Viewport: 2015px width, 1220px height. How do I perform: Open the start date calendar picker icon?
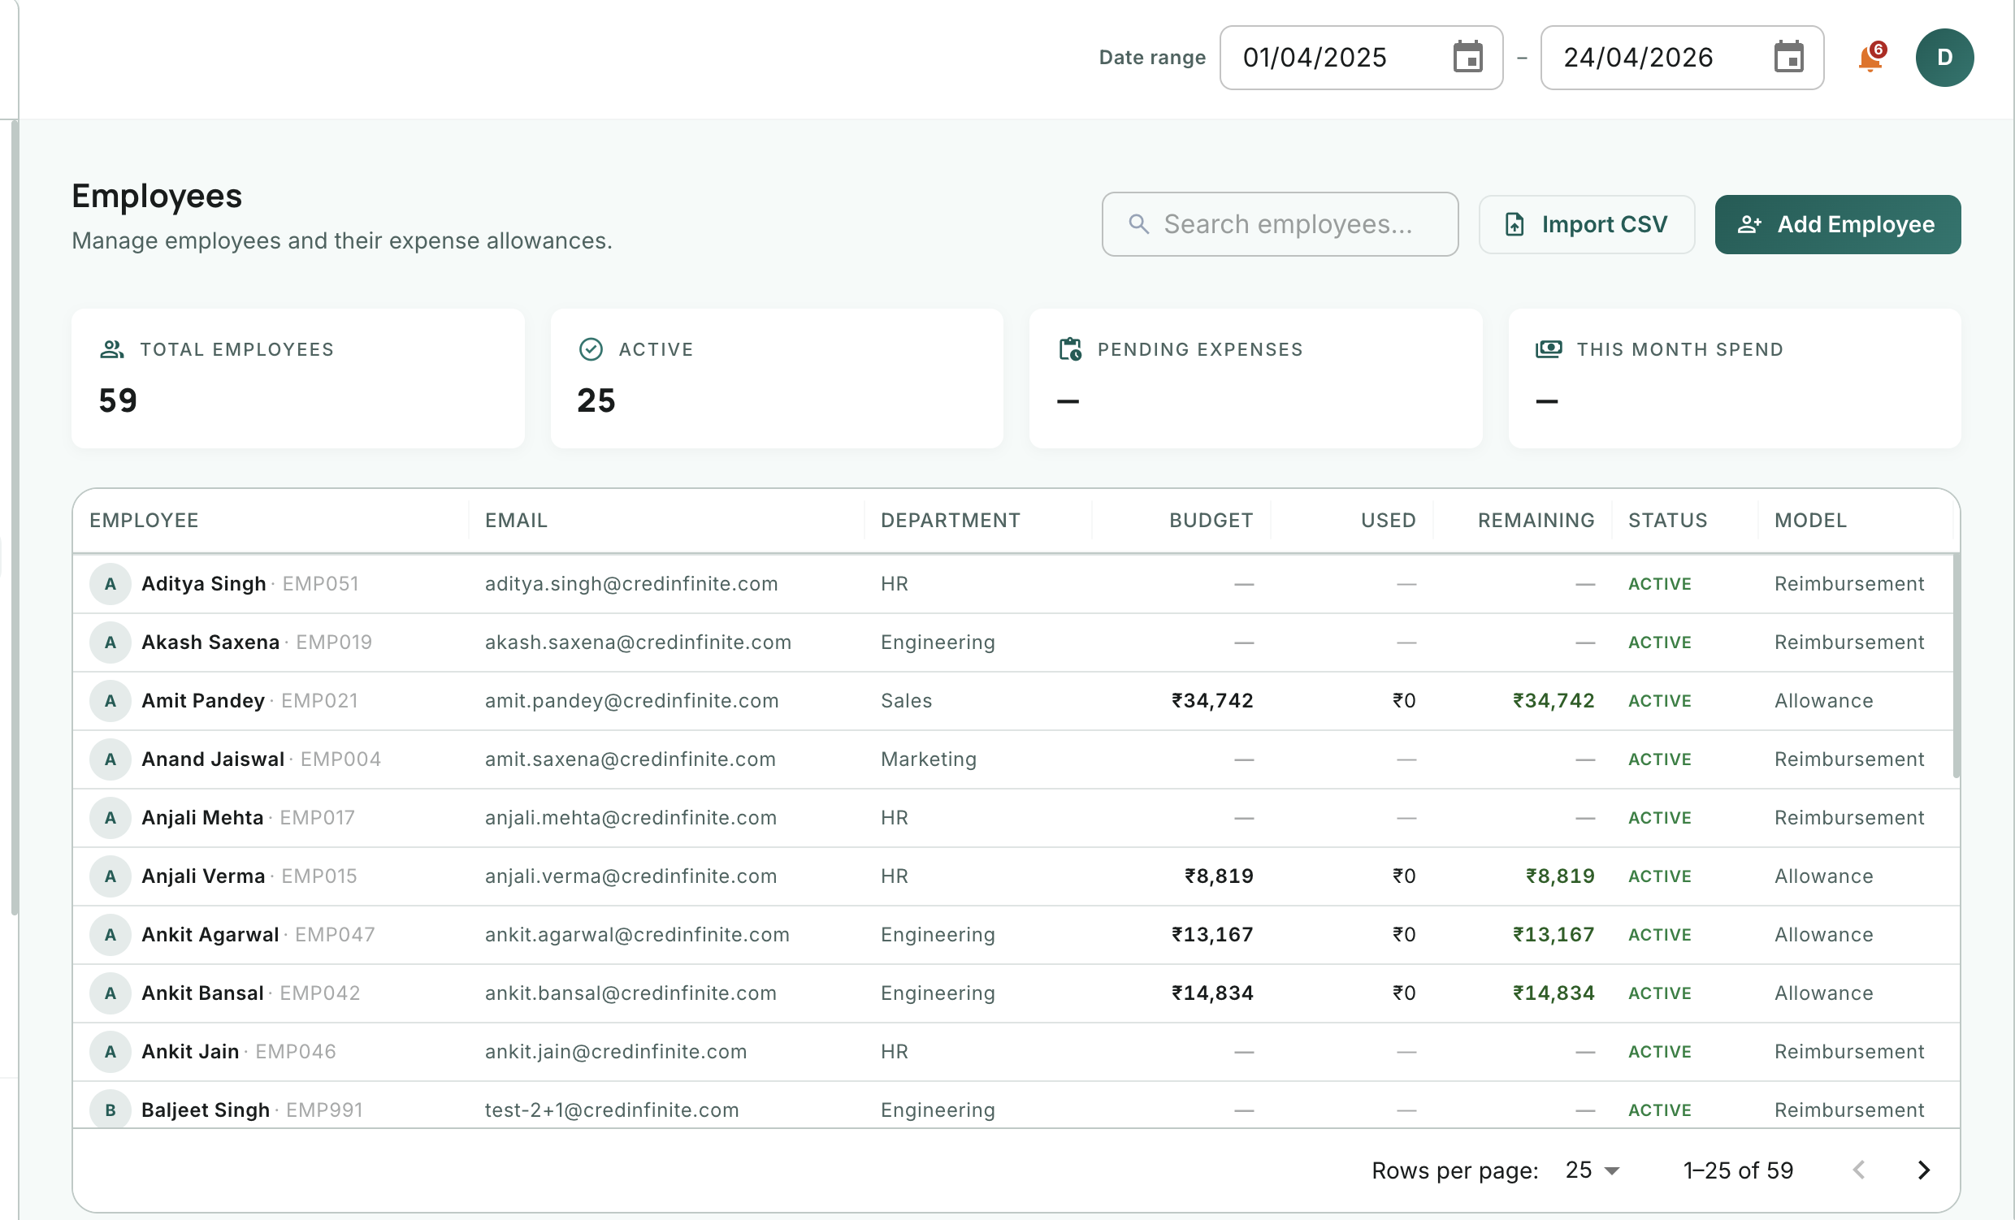point(1467,57)
